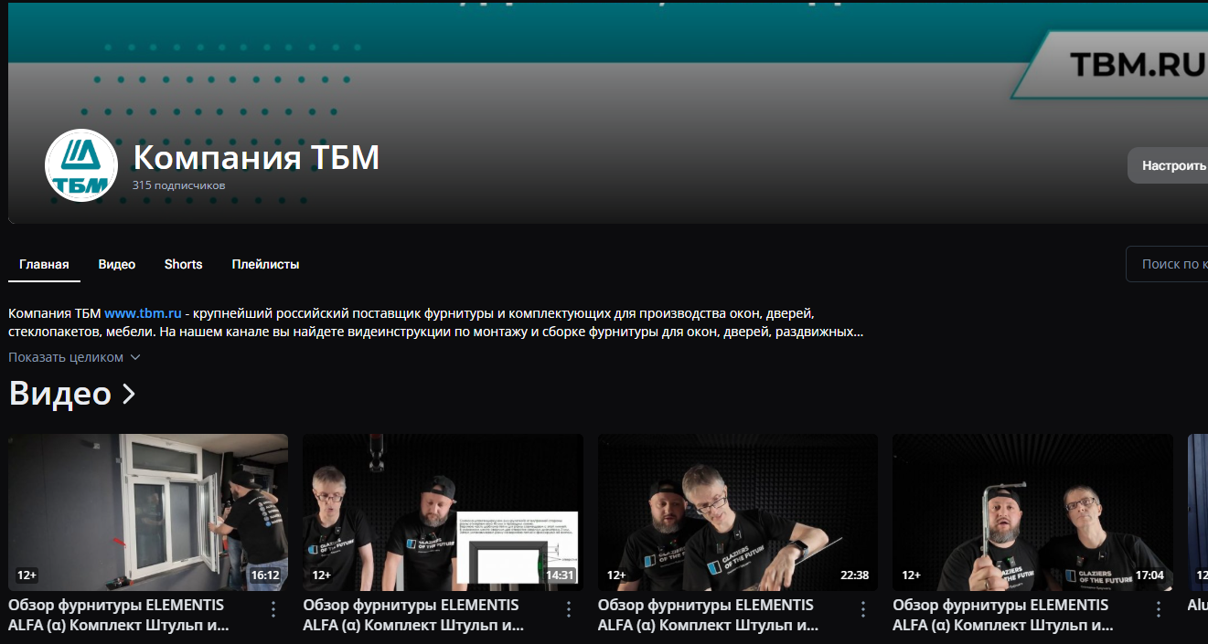
Task: Play the window installation video thumbnail (16:12)
Action: (148, 512)
